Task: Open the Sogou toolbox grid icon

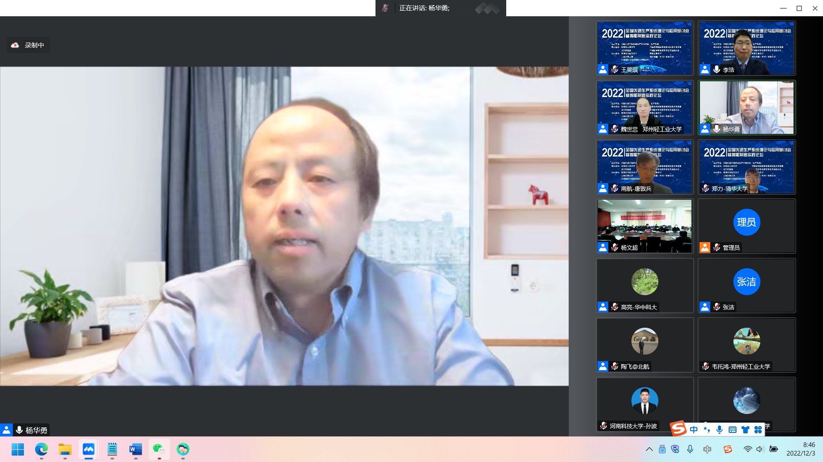Action: 758,429
